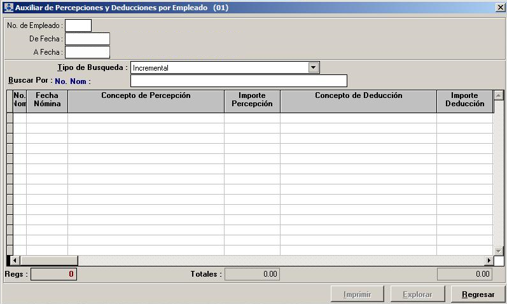The image size is (507, 304).
Task: Focus the De Fecha date field
Action: coord(87,39)
